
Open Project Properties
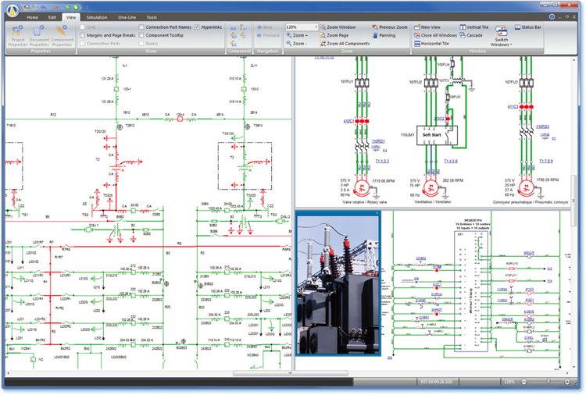coord(17,36)
